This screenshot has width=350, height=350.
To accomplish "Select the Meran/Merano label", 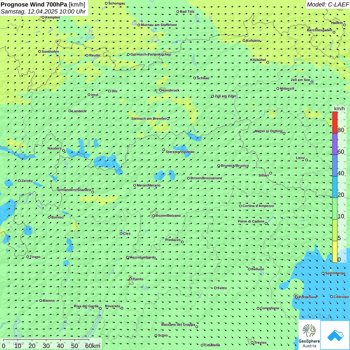I will click(x=148, y=185).
